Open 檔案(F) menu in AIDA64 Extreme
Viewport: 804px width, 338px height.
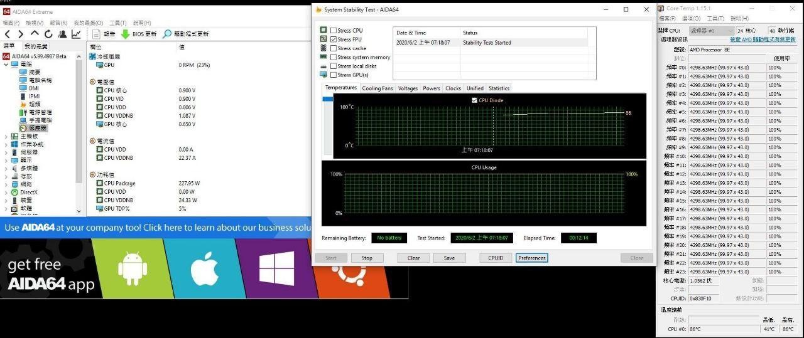coord(12,23)
